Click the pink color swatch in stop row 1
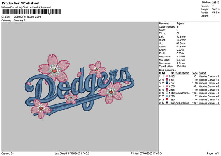The height and width of the screenshot is (156, 221). click(x=167, y=76)
